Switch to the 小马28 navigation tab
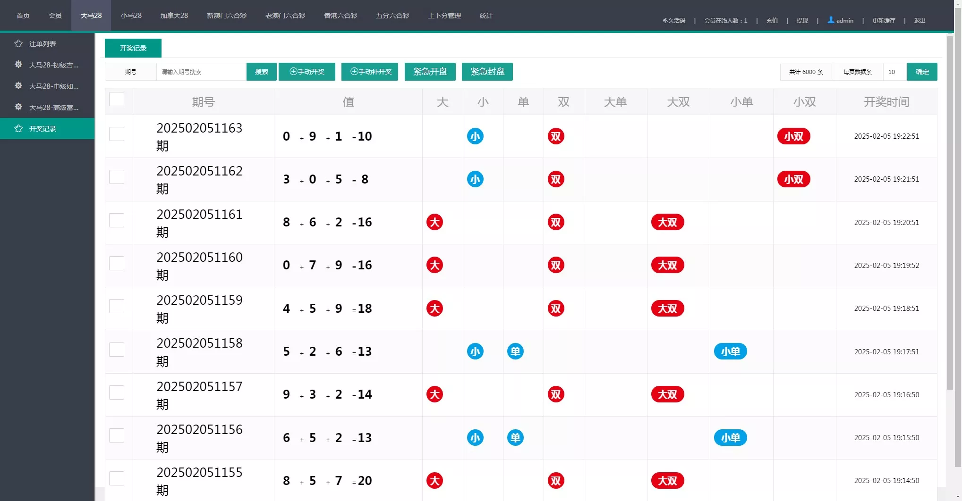 coord(131,16)
